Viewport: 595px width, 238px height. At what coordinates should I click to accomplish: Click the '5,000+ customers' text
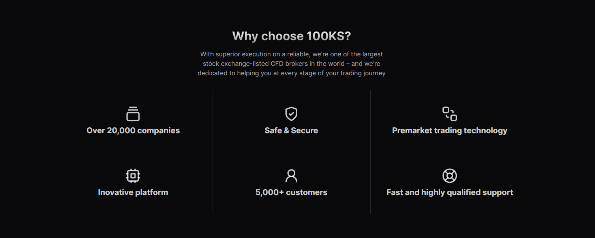pos(291,193)
